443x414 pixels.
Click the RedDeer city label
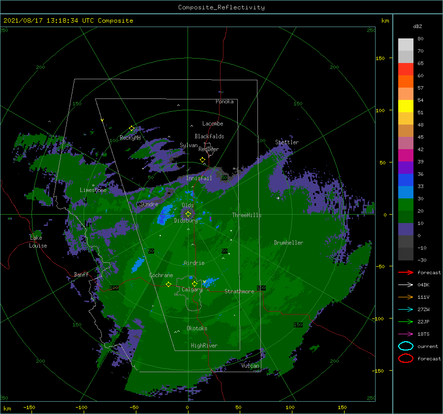(x=209, y=149)
